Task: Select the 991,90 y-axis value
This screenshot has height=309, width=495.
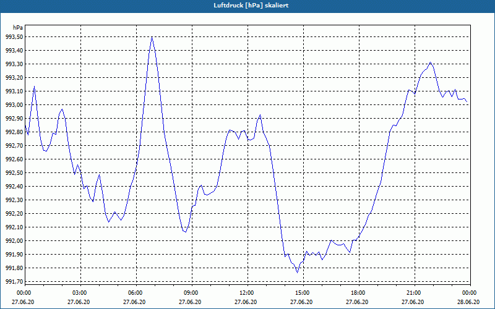Action: click(x=14, y=255)
